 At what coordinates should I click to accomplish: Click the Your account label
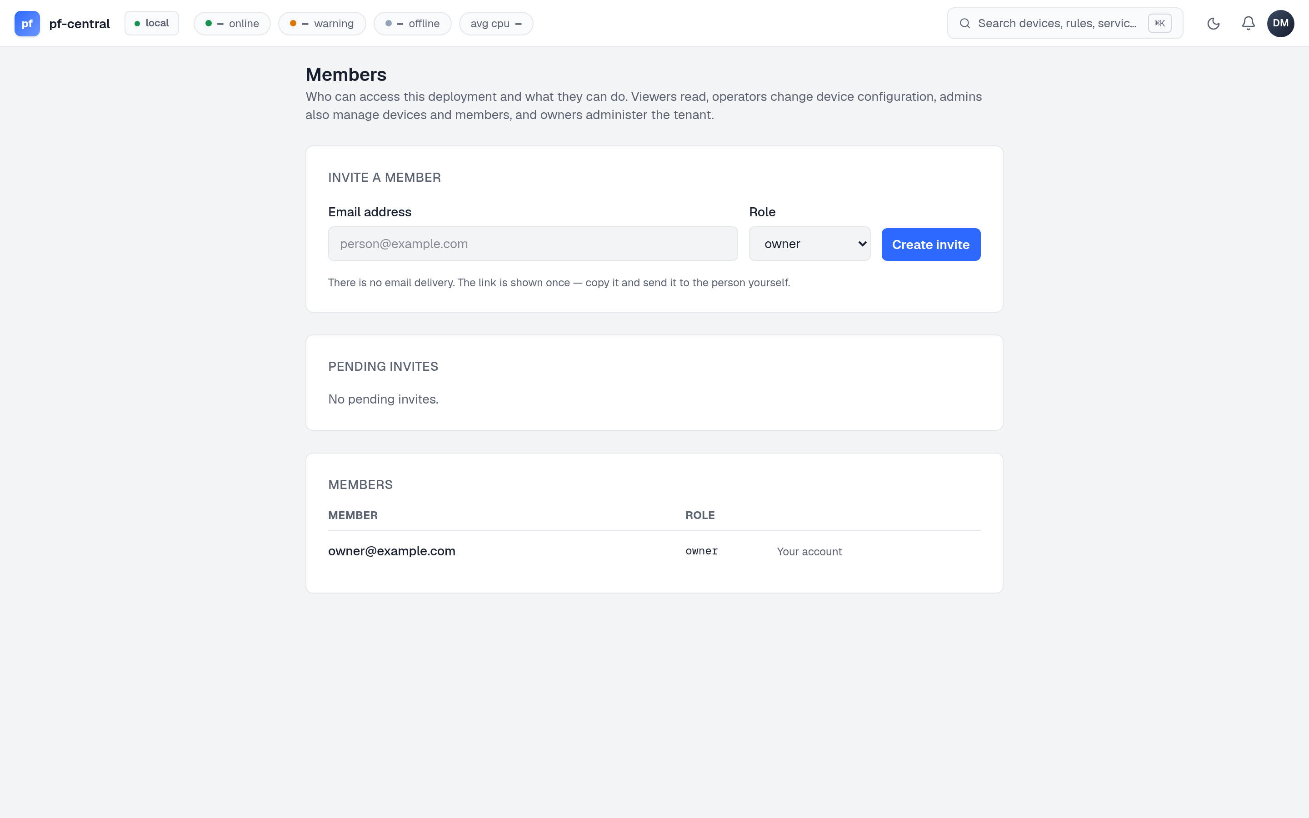pos(809,551)
